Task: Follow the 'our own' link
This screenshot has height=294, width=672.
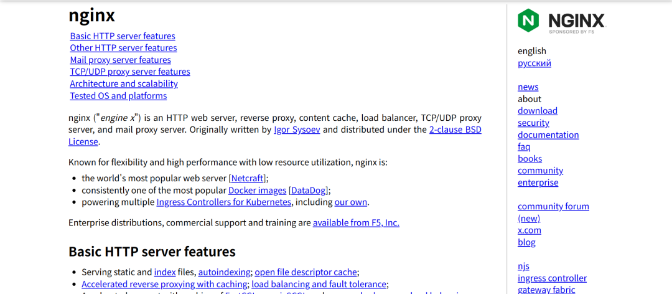Action: [x=350, y=202]
